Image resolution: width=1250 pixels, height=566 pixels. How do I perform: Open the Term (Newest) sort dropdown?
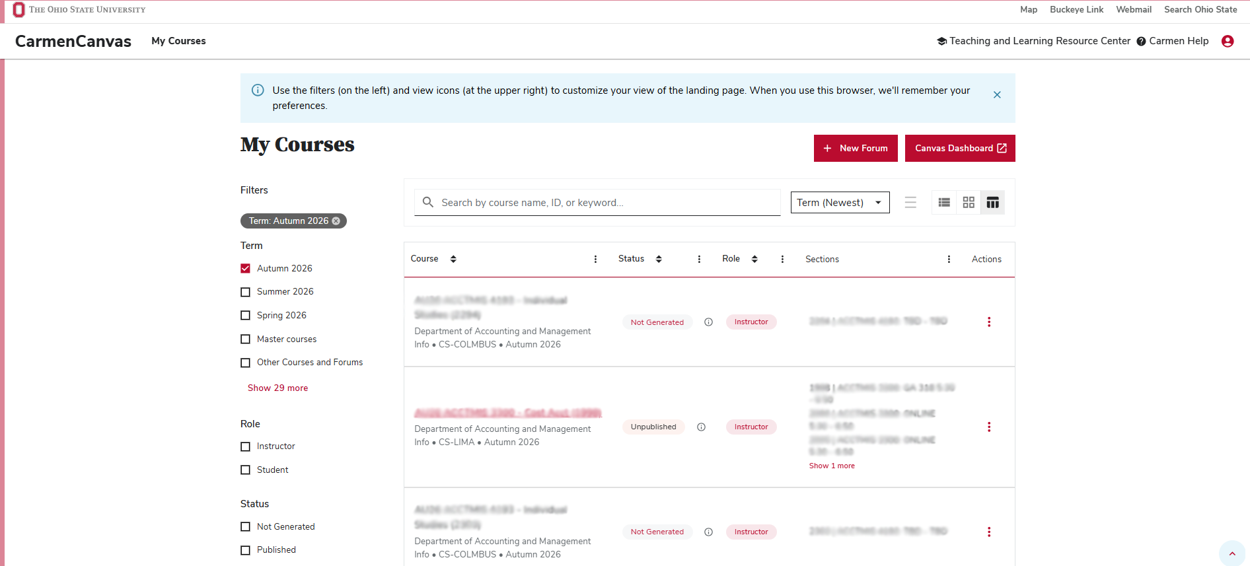tap(840, 203)
